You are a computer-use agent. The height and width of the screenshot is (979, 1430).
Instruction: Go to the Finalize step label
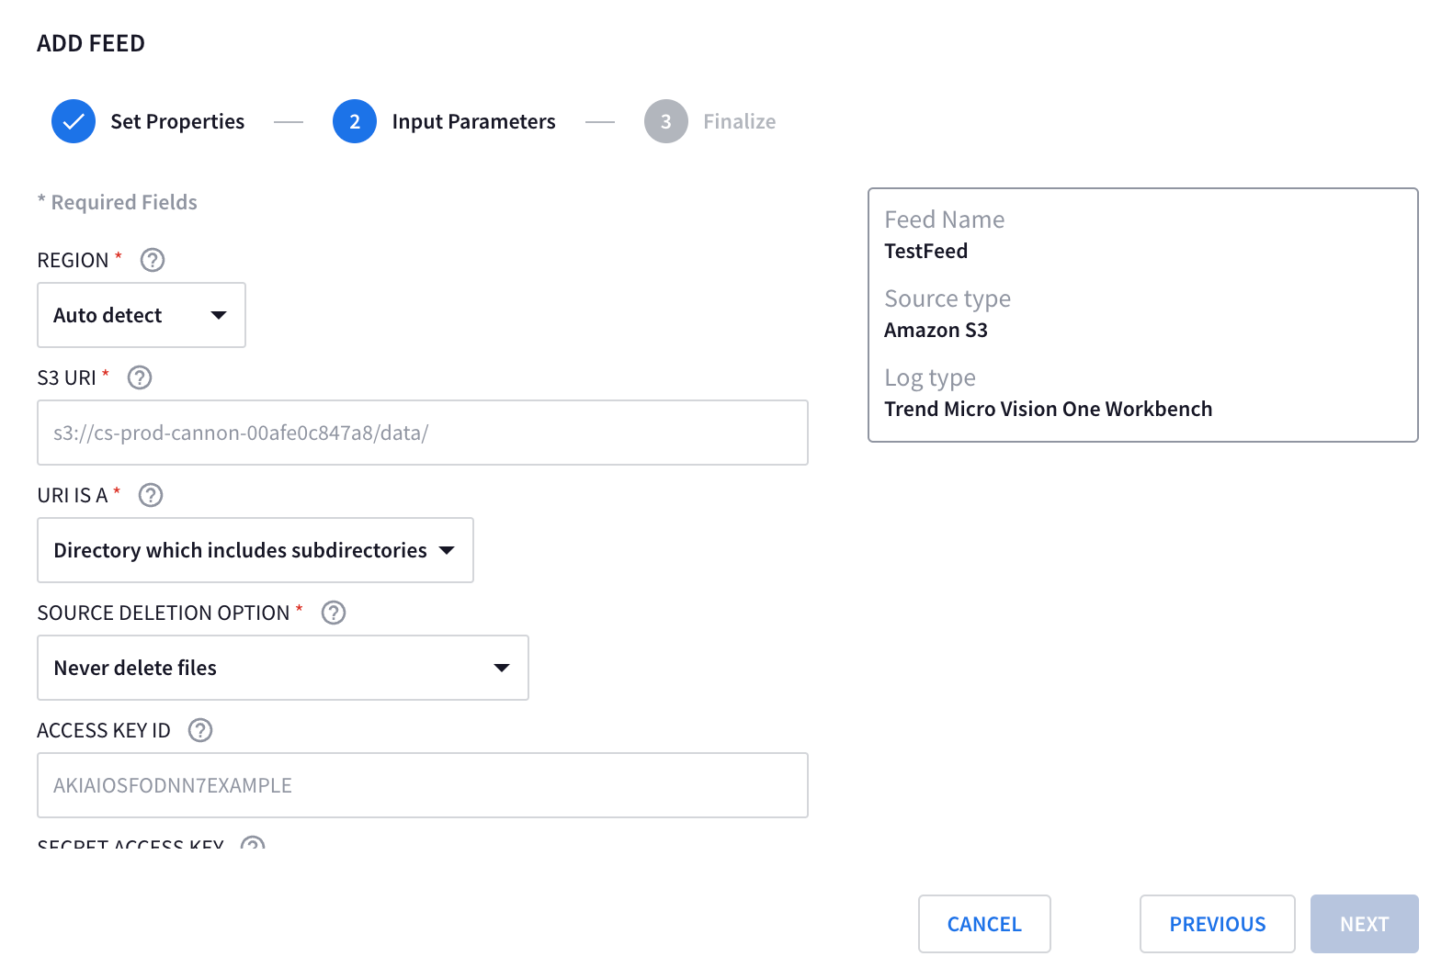(739, 121)
